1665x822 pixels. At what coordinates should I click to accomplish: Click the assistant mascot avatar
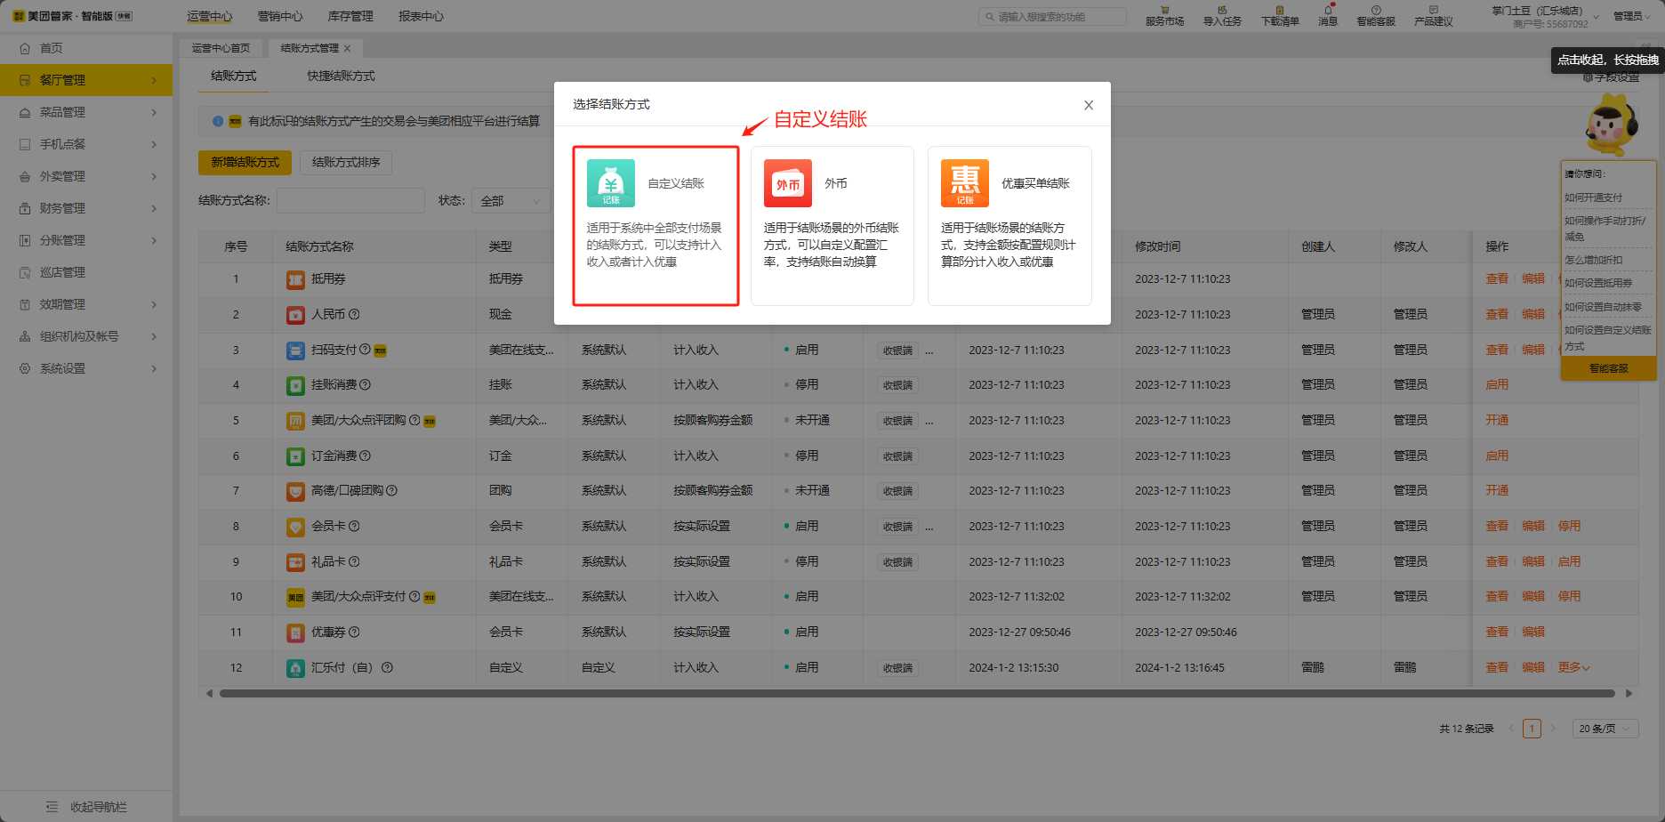pyautogui.click(x=1611, y=125)
